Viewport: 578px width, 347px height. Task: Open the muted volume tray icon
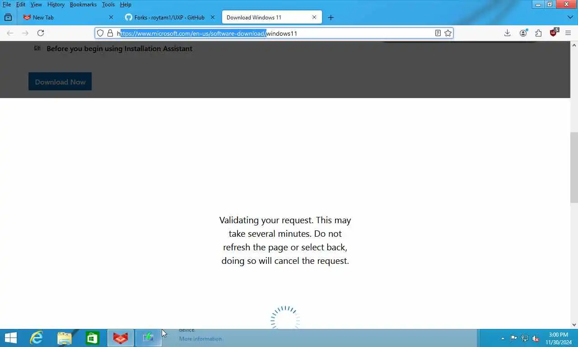[536, 338]
